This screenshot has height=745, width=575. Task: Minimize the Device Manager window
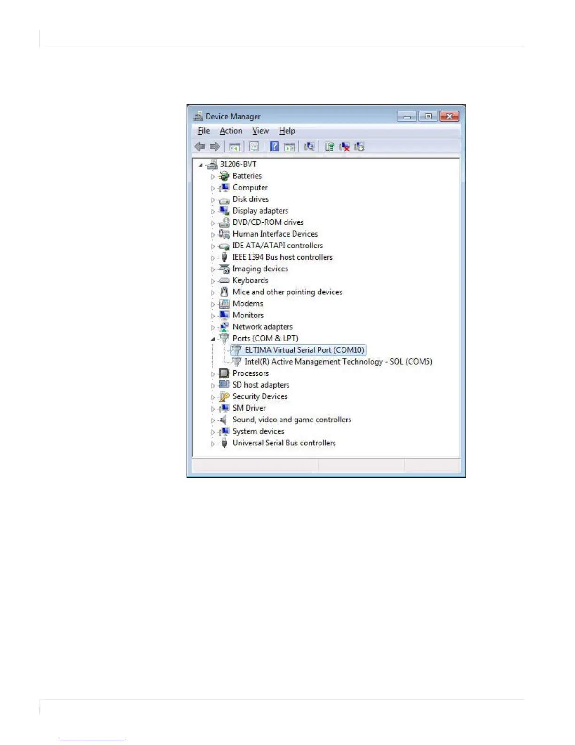click(x=407, y=116)
